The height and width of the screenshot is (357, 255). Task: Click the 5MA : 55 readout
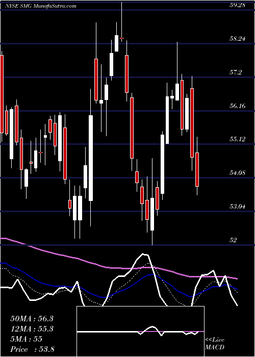(26, 339)
